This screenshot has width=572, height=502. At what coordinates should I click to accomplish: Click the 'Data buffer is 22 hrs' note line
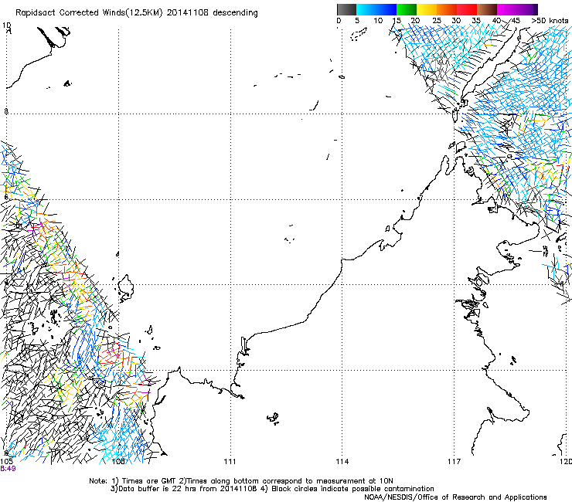click(272, 489)
